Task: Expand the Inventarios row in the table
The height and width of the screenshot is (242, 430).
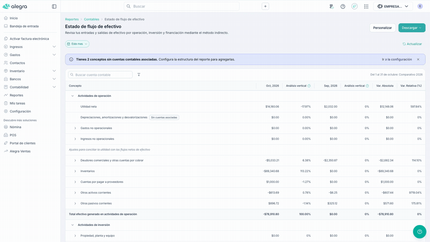Action: pos(75,171)
